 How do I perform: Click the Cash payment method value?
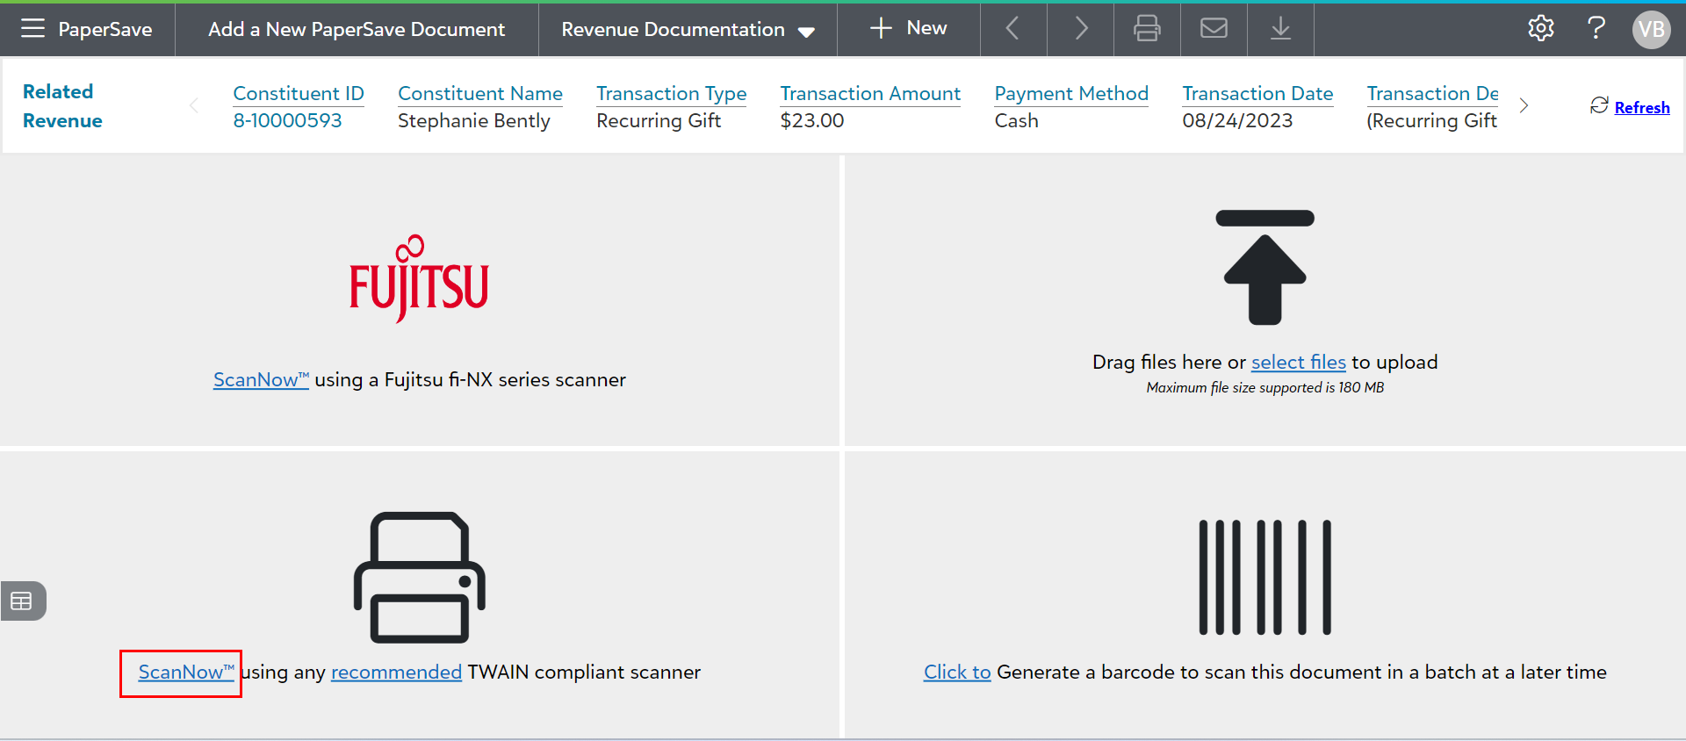click(1016, 121)
